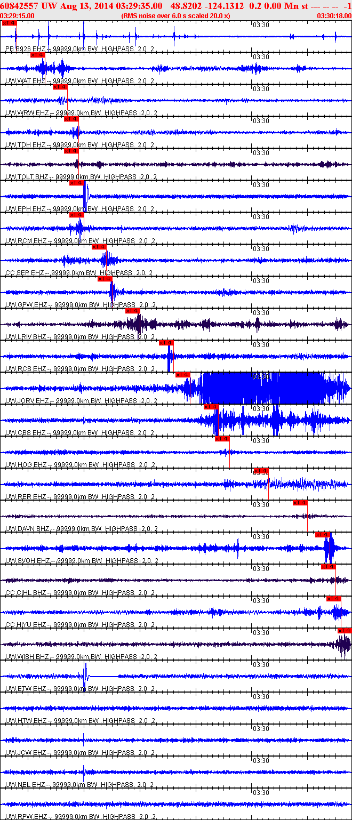Click the RMS noise scaling note
352x820 pixels.
tap(176, 16)
